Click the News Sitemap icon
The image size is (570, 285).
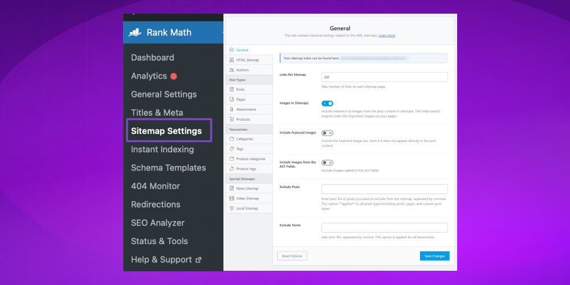231,188
